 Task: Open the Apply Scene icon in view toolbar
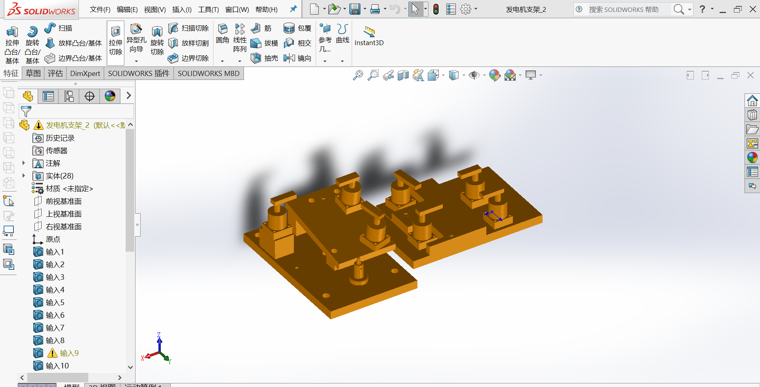click(510, 75)
